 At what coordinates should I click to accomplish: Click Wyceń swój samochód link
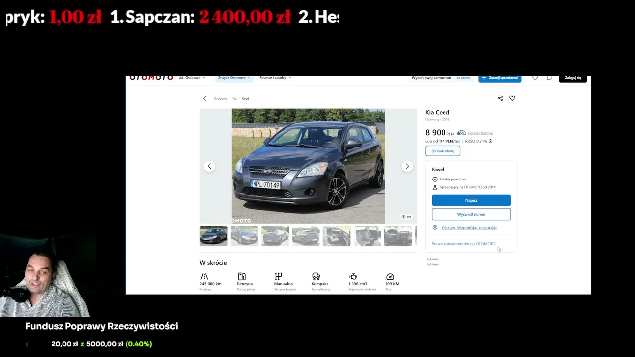pos(432,78)
